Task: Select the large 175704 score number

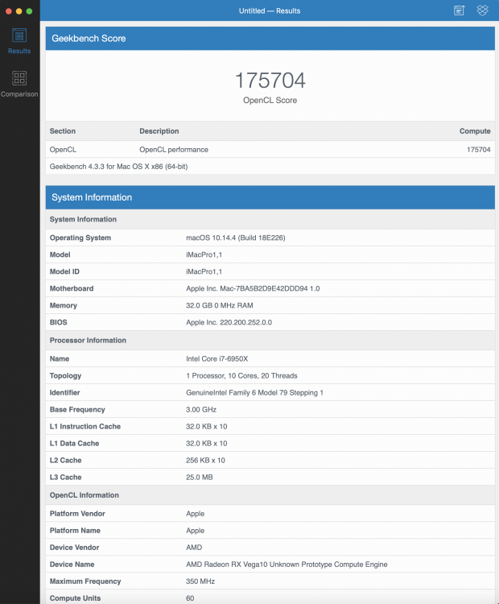Action: tap(270, 80)
